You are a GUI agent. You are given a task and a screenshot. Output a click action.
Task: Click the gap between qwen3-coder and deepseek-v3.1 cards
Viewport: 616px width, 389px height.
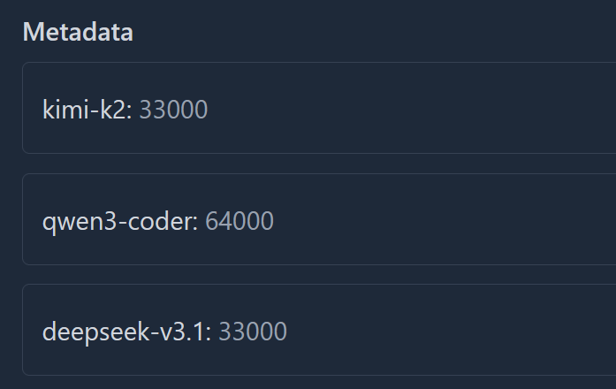pos(319,275)
